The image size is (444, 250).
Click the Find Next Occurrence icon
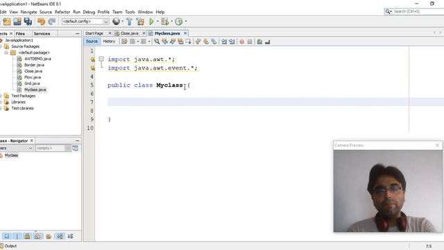[x=173, y=42]
